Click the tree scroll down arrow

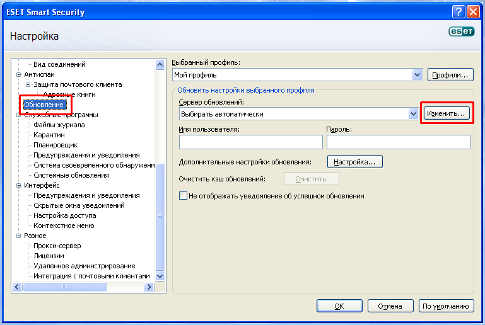(x=160, y=277)
